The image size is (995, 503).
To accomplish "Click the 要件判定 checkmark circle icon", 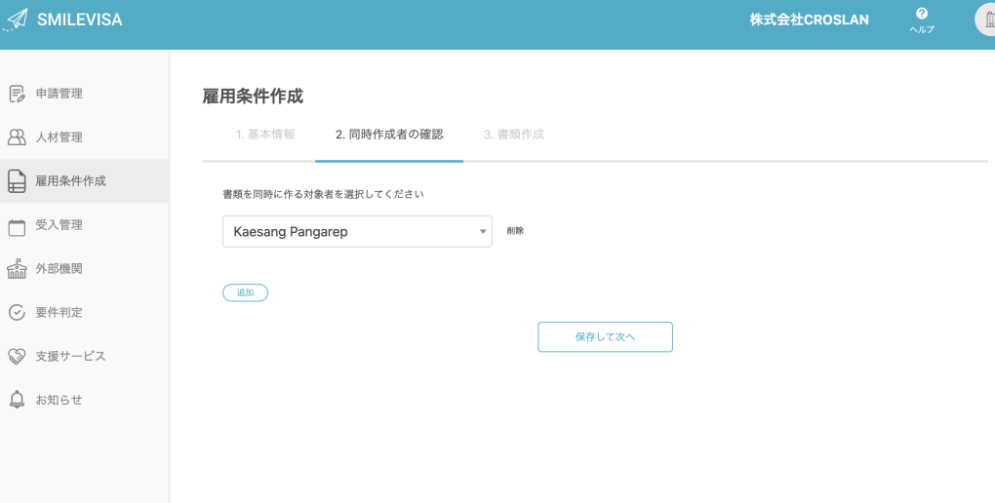I will 17,312.
